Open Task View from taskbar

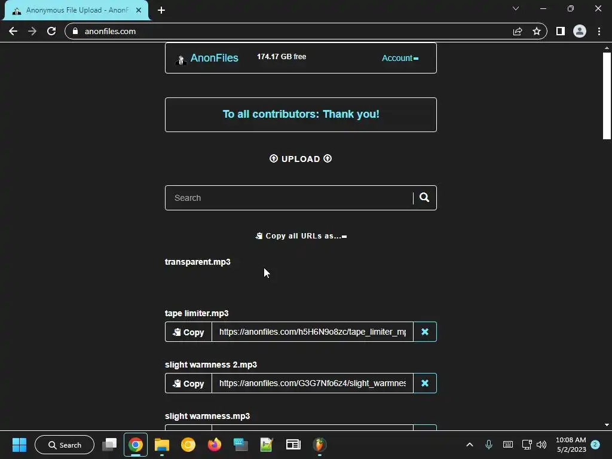coord(109,445)
